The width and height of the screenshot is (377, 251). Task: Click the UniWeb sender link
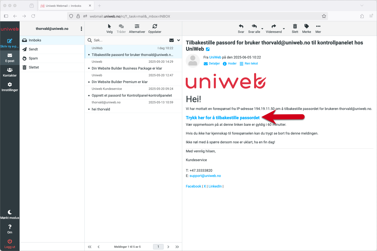tap(215, 57)
